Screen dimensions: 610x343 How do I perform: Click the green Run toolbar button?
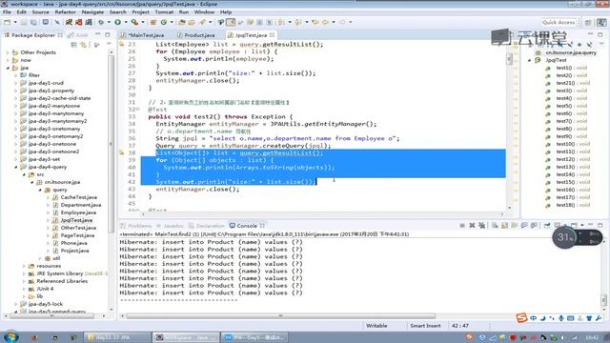(117, 23)
